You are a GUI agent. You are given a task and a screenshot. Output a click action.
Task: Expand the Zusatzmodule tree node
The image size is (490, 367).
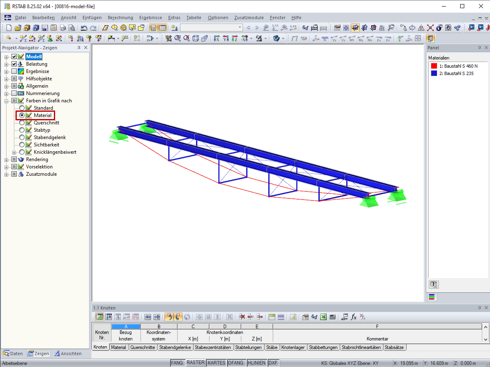coord(7,174)
